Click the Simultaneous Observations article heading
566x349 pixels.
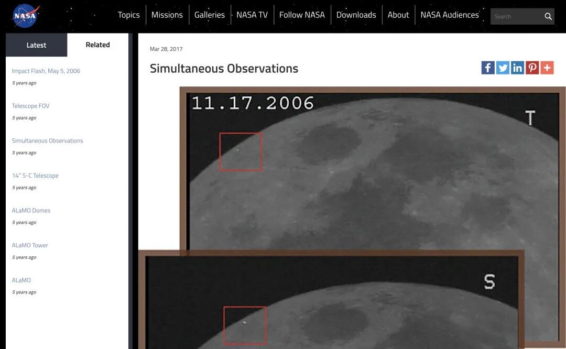[224, 68]
